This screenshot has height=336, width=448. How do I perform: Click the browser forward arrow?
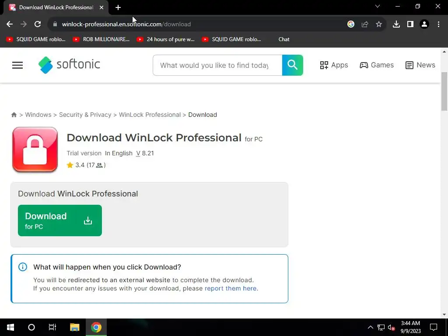coord(24,24)
